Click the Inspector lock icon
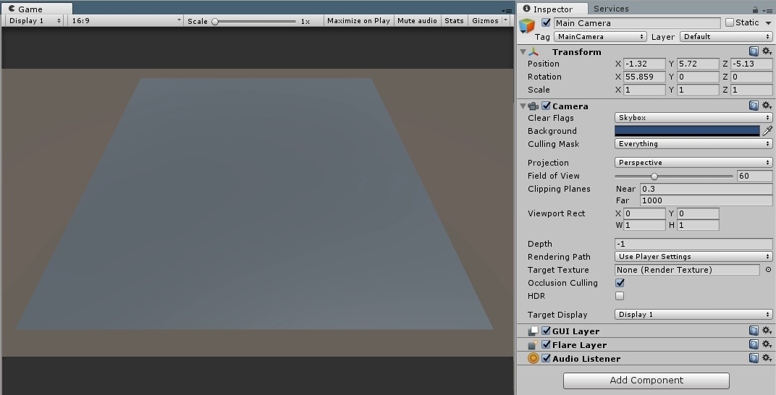 [x=755, y=9]
